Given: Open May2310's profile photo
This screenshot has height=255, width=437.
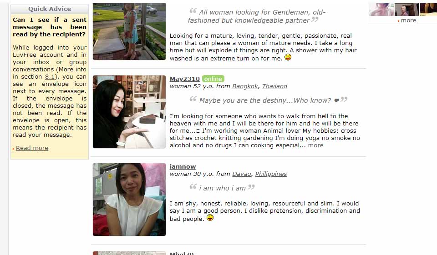Looking at the screenshot, I should tap(129, 112).
